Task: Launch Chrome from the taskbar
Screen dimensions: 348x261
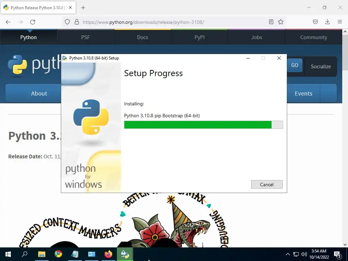Action: (58, 254)
